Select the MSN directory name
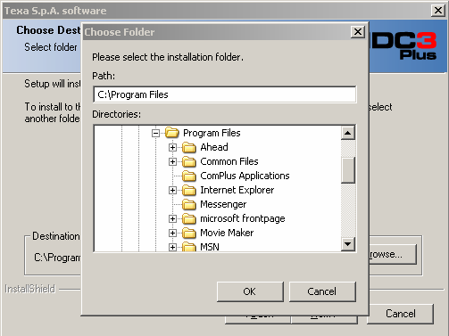The width and height of the screenshot is (449, 336). coord(210,247)
